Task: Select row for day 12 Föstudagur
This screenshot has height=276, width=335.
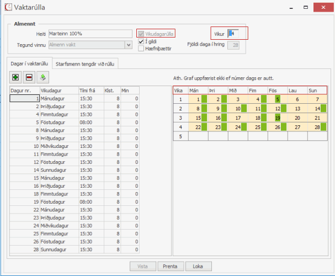Action: pyautogui.click(x=75, y=162)
